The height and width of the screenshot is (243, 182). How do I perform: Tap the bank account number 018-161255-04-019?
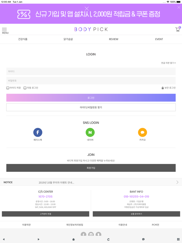point(136,196)
